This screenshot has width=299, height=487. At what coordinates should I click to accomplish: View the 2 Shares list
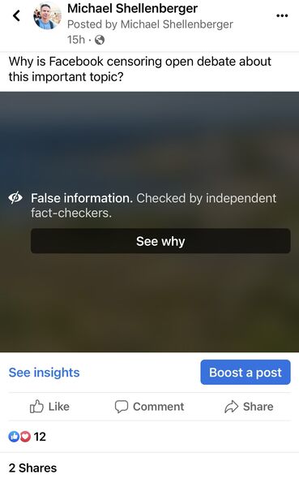(x=33, y=468)
